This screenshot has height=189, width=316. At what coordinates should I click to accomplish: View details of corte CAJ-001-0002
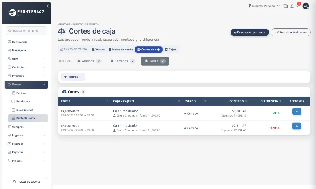[297, 112]
